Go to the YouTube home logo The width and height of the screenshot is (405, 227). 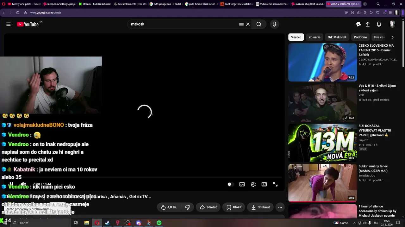click(28, 24)
